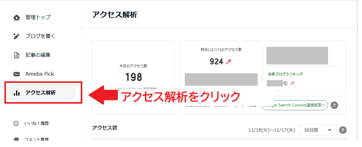Click the pen icon for ブログを書く

16,36
